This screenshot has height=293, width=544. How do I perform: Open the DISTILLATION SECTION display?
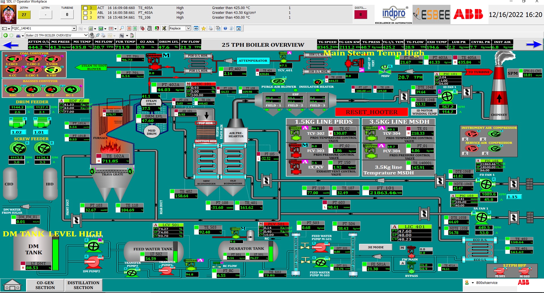click(x=83, y=285)
